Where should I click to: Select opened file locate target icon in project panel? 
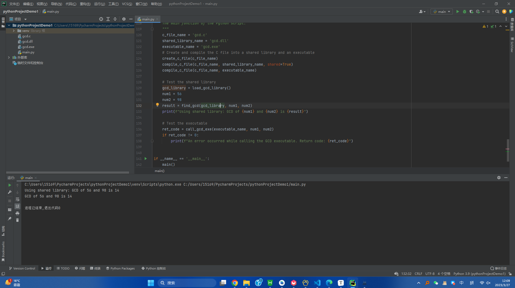click(101, 19)
